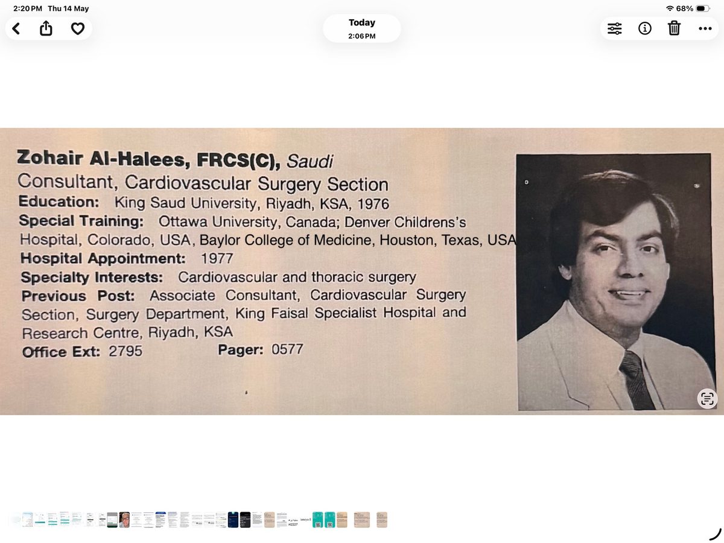The image size is (724, 543).
Task: Select the portrait face thumbnail in filmstrip
Action: click(124, 519)
